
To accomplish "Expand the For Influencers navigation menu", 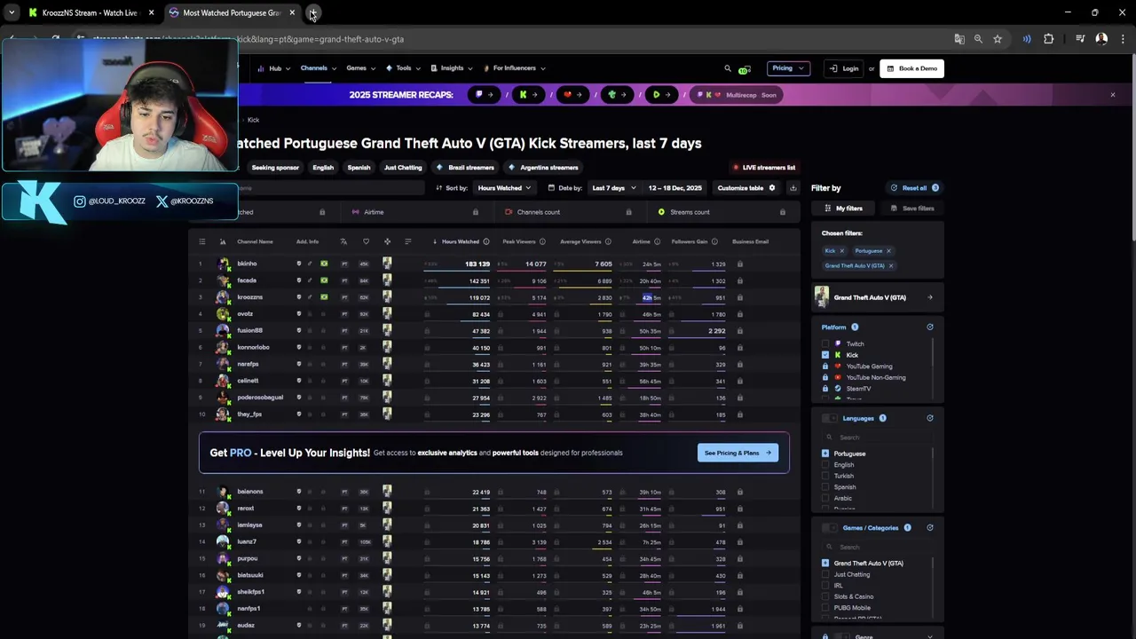I will (515, 68).
